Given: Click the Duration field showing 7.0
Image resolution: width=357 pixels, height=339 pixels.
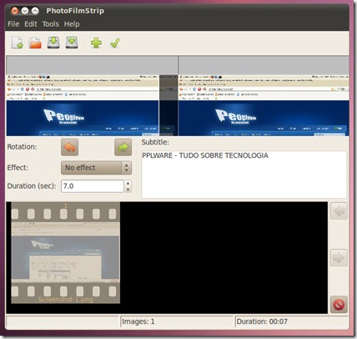Looking at the screenshot, I should click(x=93, y=186).
